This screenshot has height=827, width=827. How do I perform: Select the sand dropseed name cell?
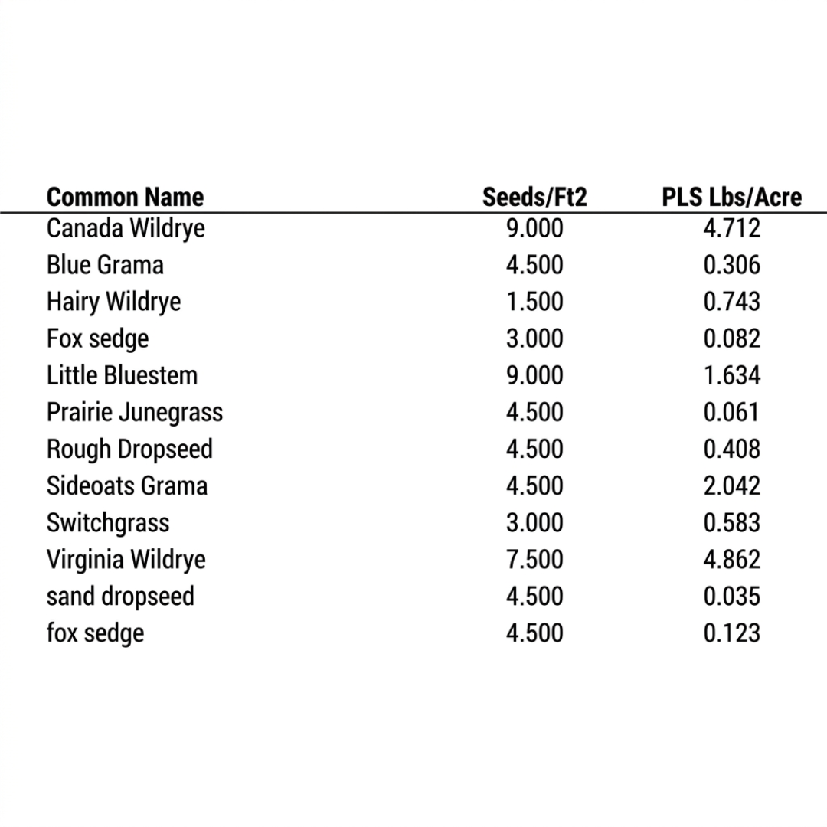tap(120, 596)
